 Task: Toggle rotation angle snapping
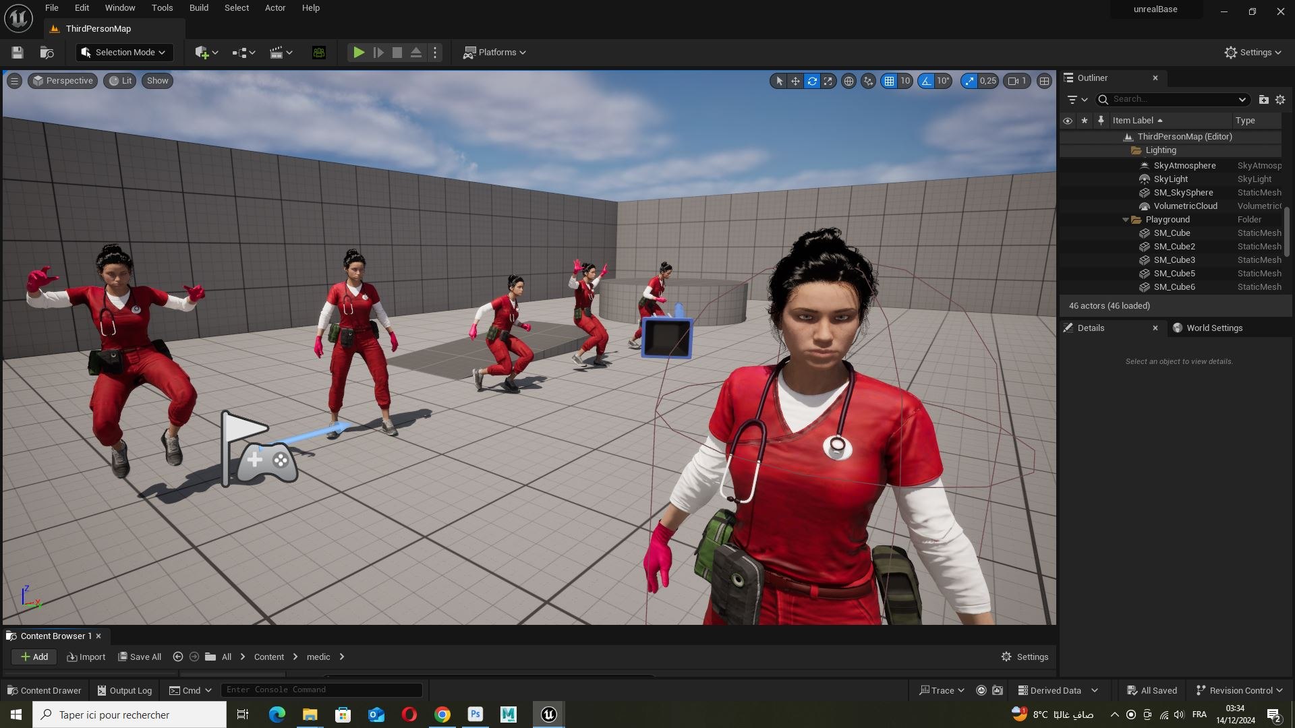pos(926,81)
